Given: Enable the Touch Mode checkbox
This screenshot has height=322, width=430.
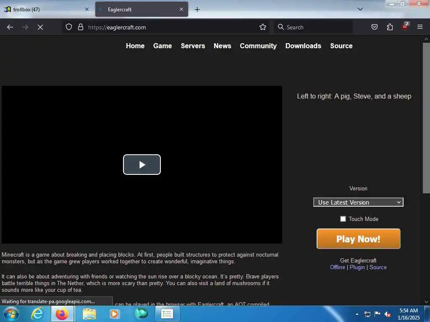Looking at the screenshot, I should (x=343, y=219).
